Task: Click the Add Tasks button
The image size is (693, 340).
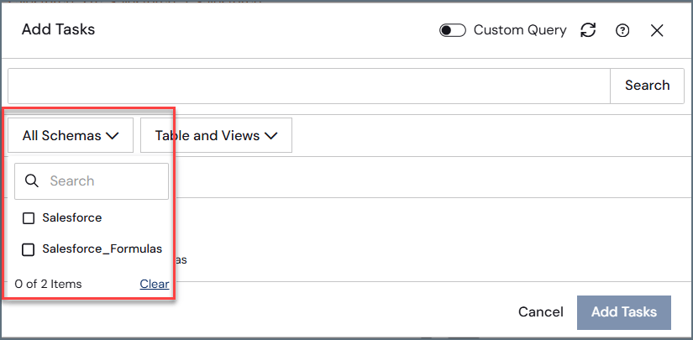Action: pos(624,312)
